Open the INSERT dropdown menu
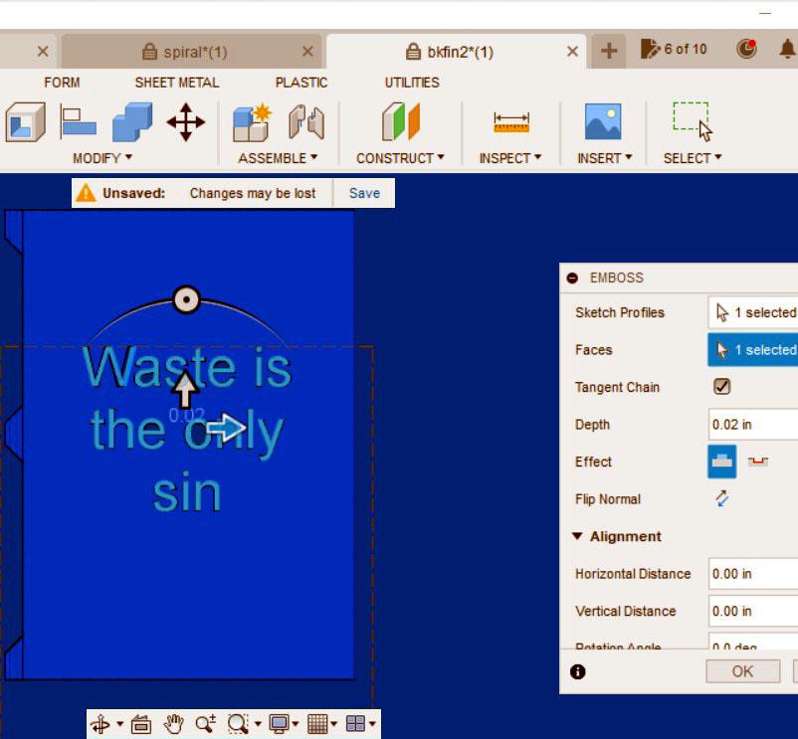798x739 pixels. point(605,158)
